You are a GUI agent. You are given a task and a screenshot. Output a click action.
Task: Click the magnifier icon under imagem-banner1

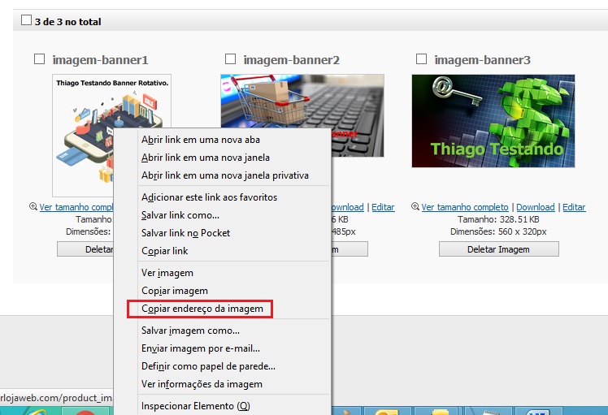tap(33, 206)
